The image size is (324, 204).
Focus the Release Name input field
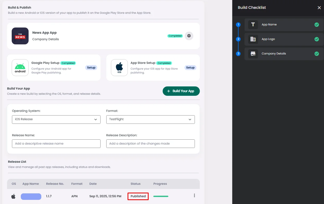(x=56, y=144)
